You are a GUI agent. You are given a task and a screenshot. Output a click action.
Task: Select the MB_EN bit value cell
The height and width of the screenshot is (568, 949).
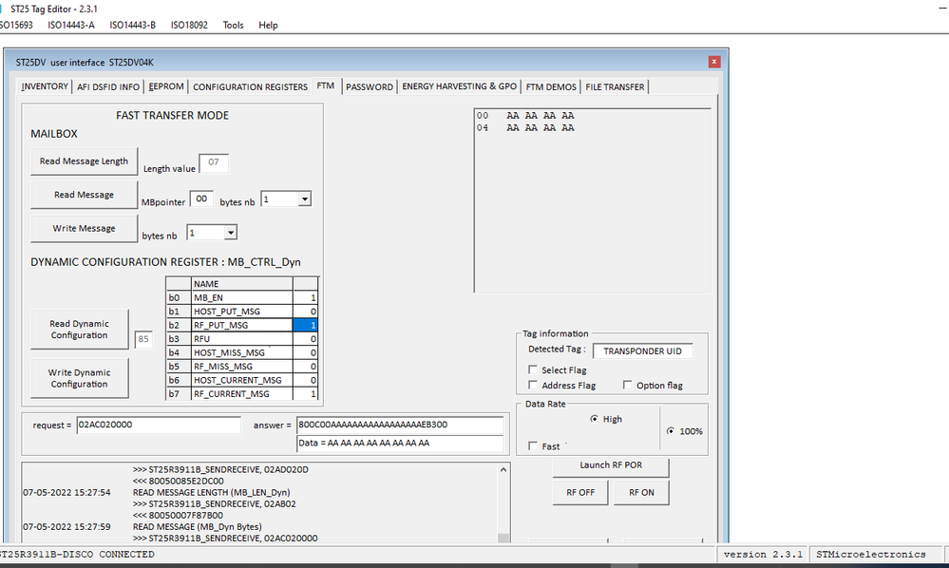point(305,297)
